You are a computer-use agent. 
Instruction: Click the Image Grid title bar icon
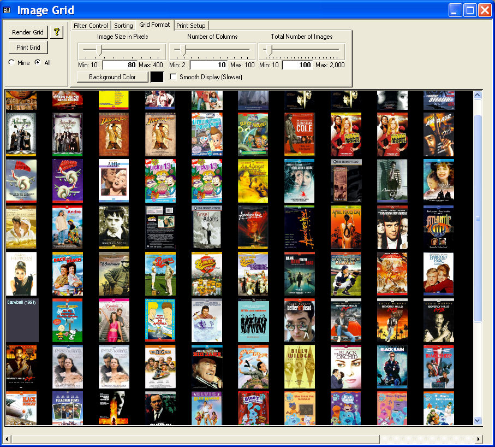click(x=7, y=10)
